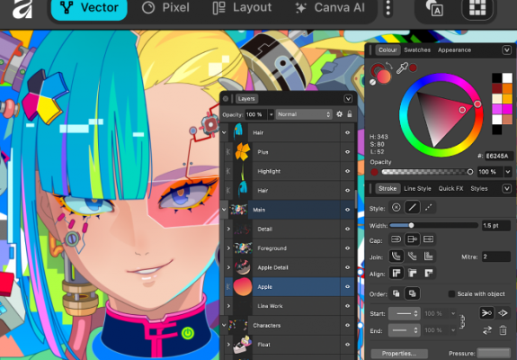Enable Scale with object checkbox
The height and width of the screenshot is (360, 517).
coord(451,293)
